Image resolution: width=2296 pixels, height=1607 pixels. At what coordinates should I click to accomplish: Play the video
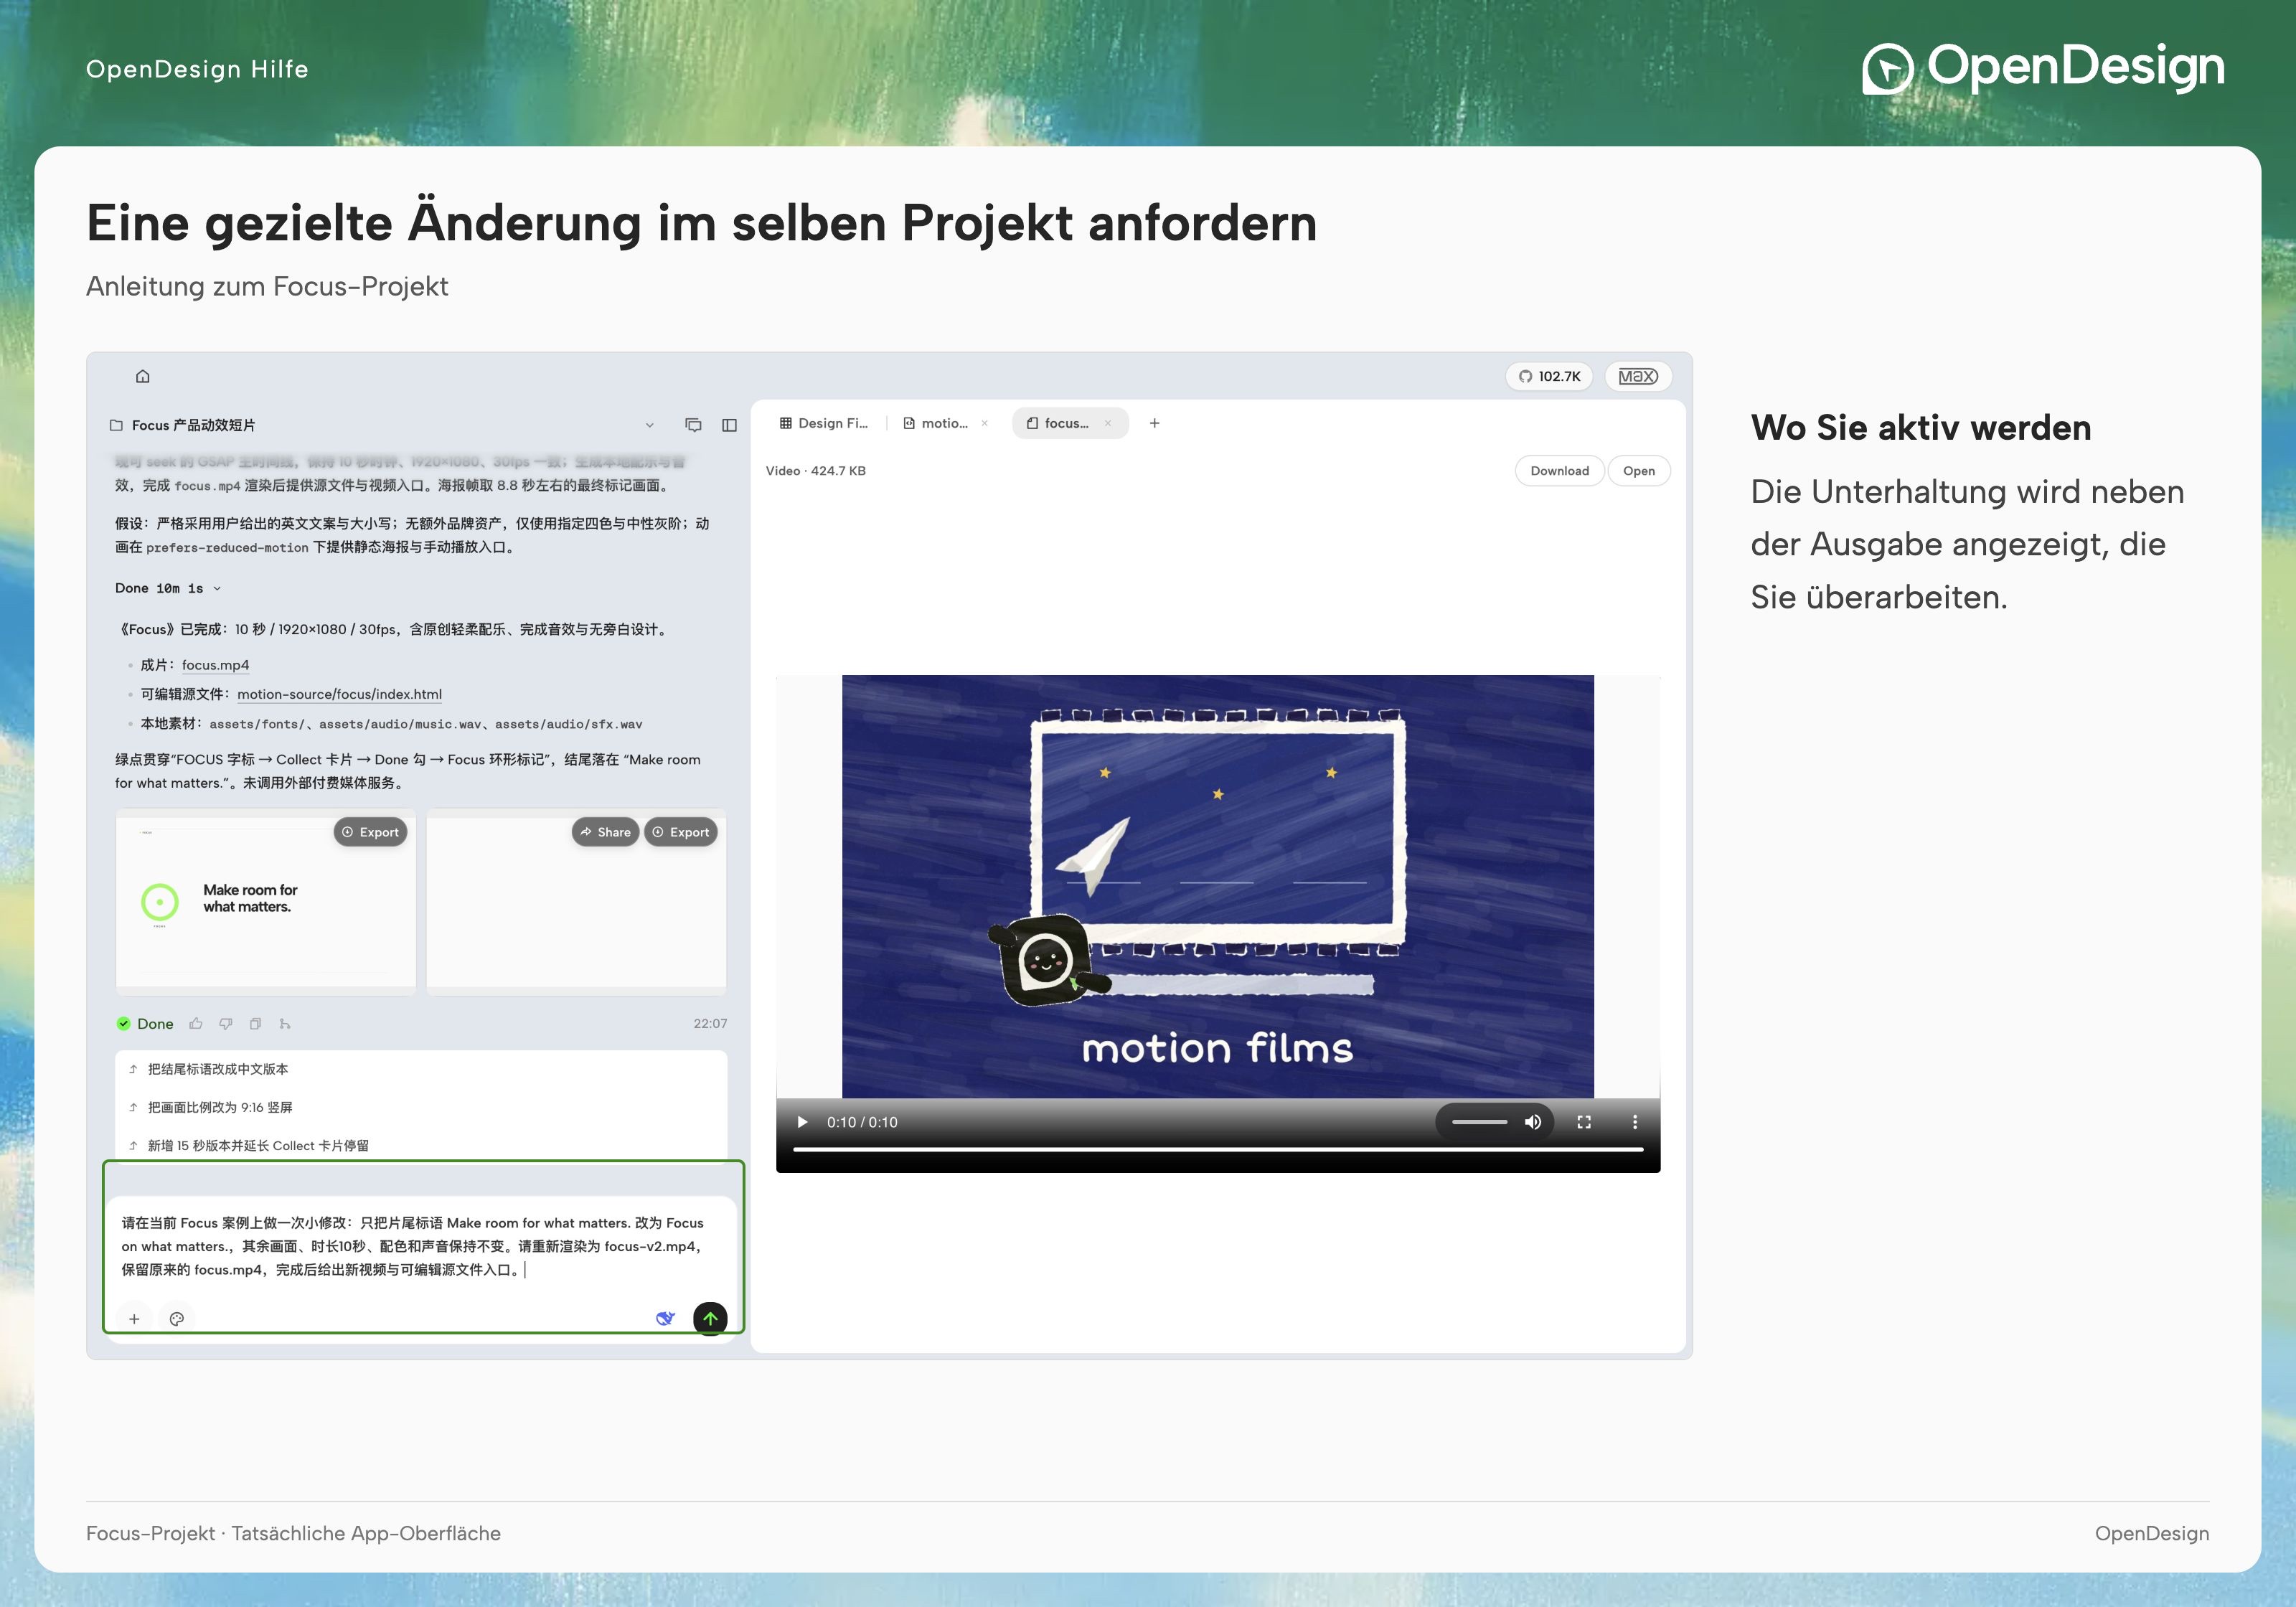[x=802, y=1122]
